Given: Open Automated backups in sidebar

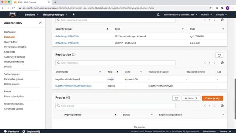Looking at the screenshot, I should tap(15, 57).
